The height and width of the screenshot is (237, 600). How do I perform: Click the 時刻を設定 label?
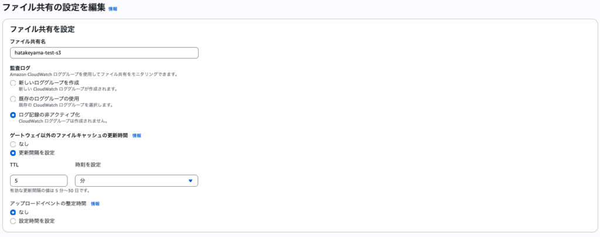coord(88,165)
